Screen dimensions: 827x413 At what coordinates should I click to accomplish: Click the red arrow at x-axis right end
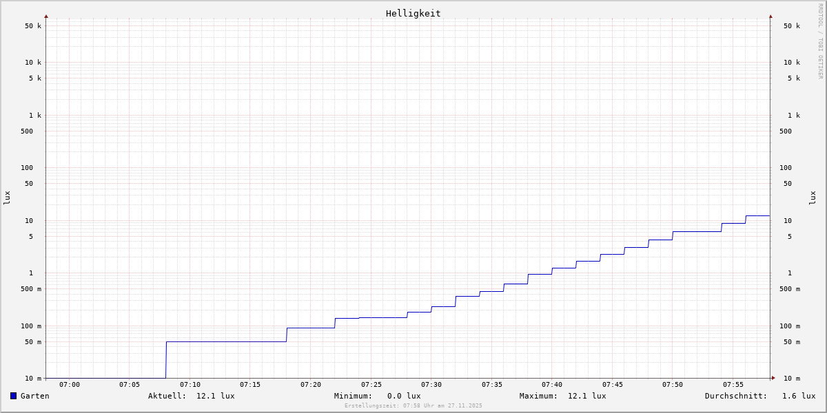(x=773, y=378)
